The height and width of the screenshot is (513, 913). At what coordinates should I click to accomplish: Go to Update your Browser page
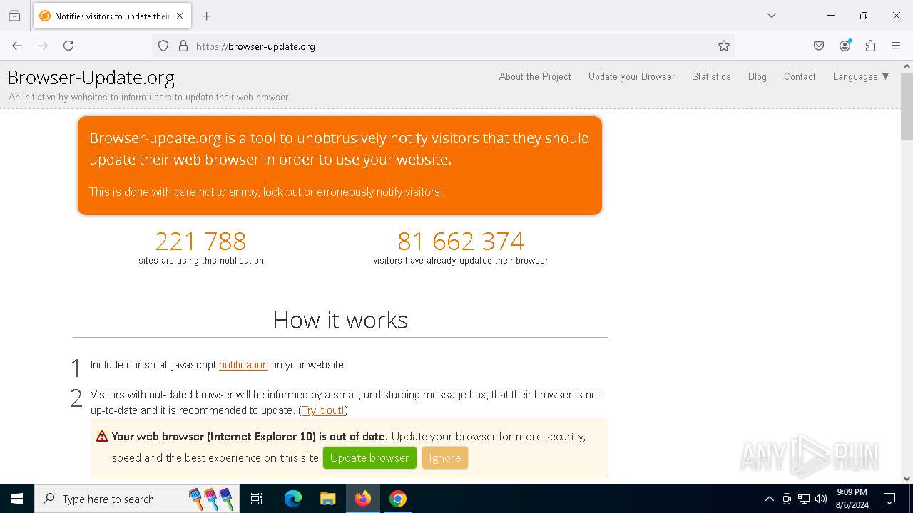point(631,76)
